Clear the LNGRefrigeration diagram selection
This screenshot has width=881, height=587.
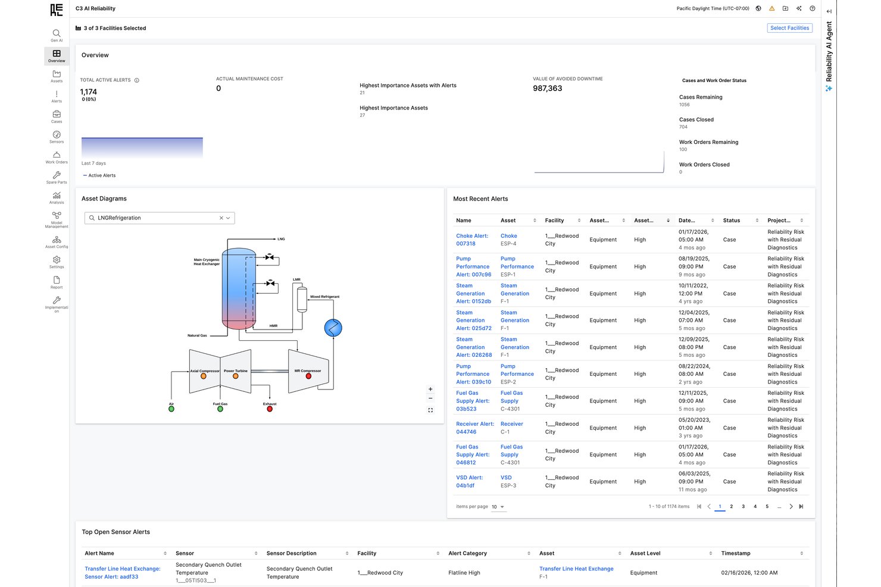tap(221, 218)
